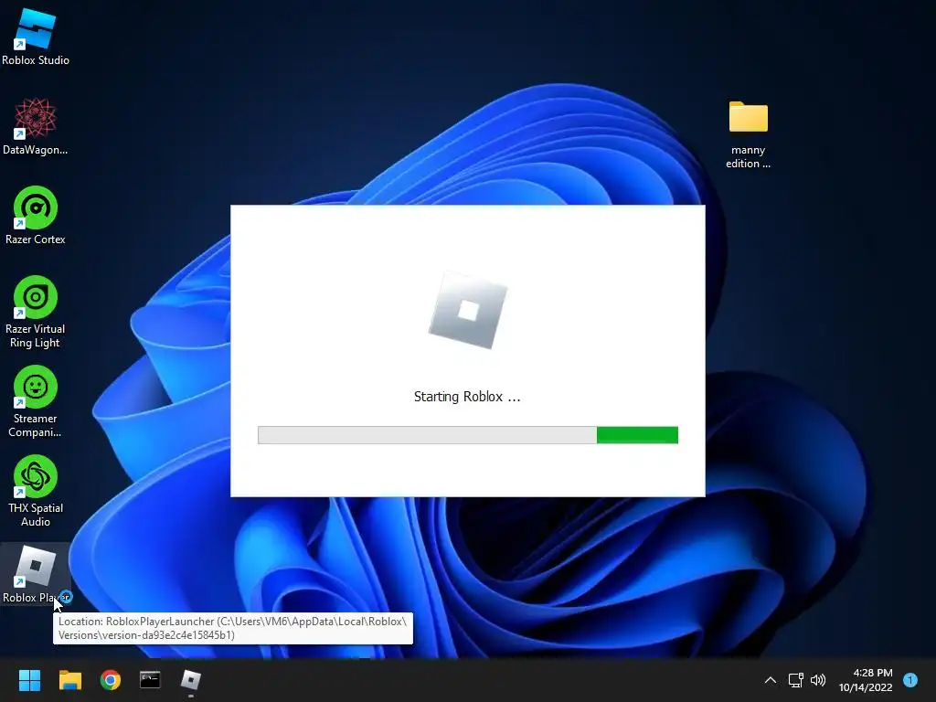The image size is (936, 702).
Task: Open File Explorer from the taskbar
Action: click(x=69, y=680)
